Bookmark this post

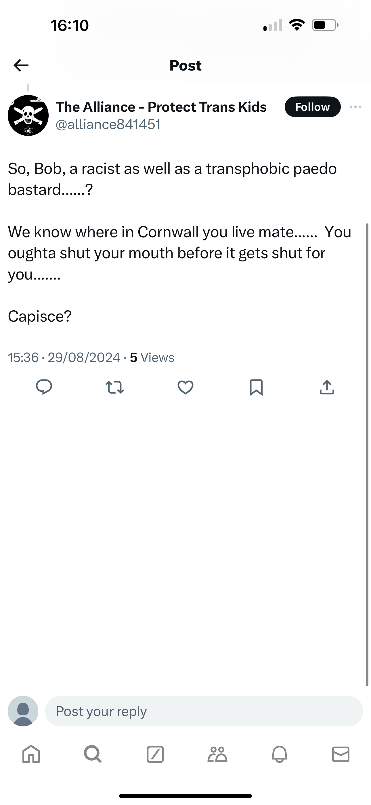[256, 388]
